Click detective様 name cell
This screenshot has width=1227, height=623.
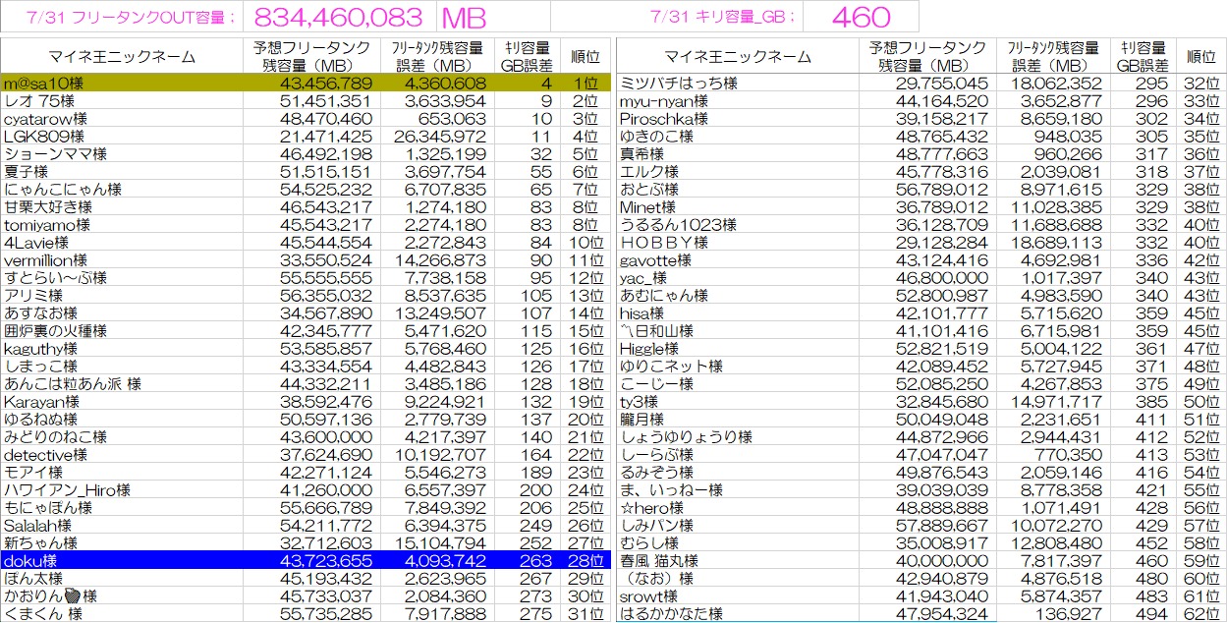point(122,455)
